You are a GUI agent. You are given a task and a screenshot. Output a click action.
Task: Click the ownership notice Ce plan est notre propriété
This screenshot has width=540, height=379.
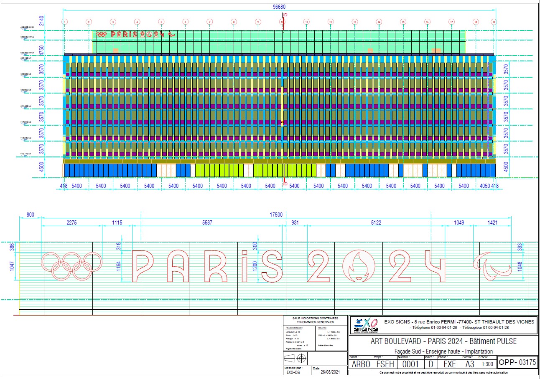[x=443, y=372]
